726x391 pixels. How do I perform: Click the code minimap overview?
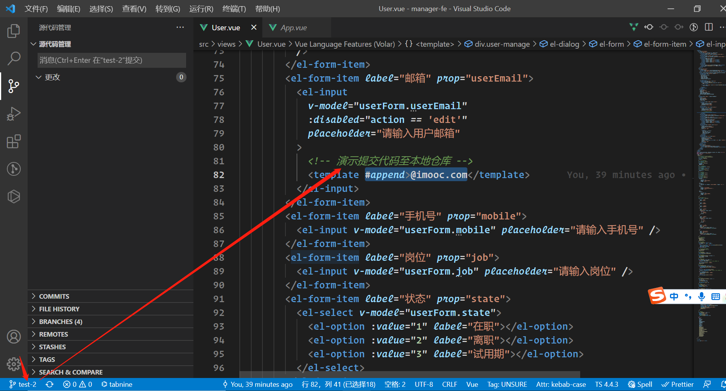(x=711, y=195)
